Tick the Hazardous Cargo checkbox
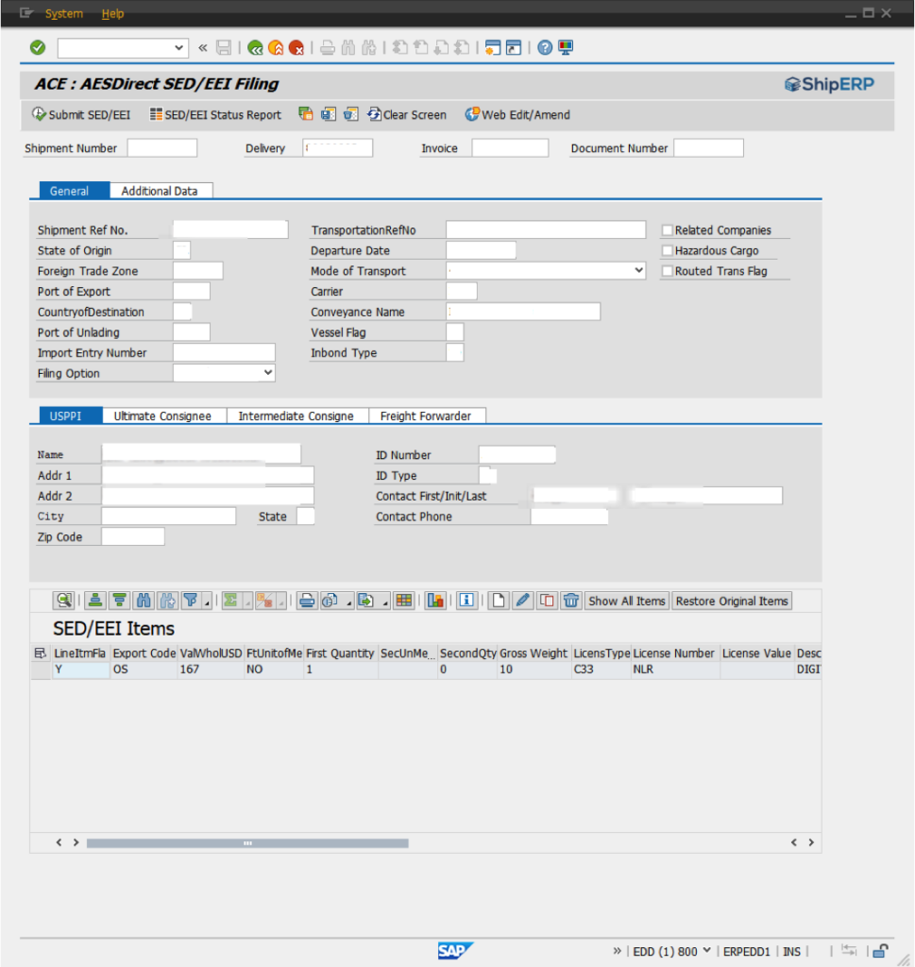The image size is (915, 967). pyautogui.click(x=668, y=250)
